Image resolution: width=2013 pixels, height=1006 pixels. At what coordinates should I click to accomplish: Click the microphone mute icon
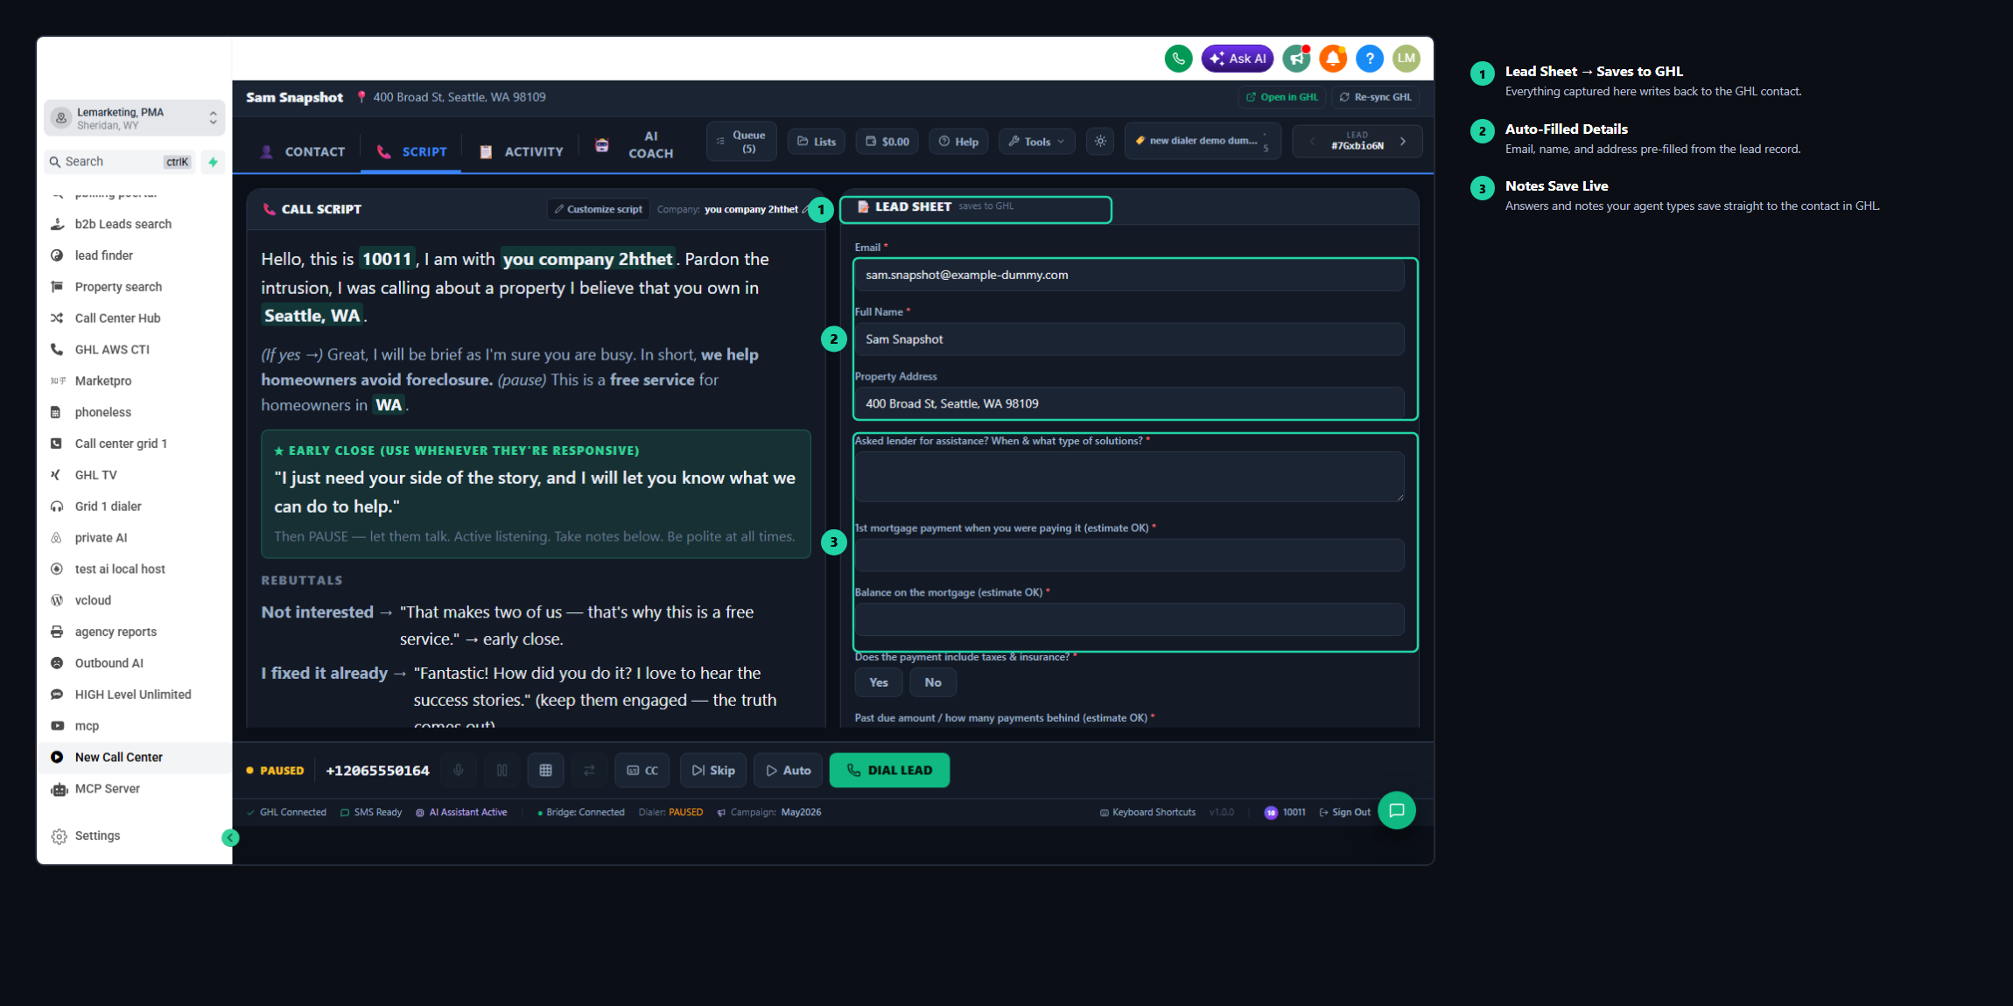click(x=458, y=771)
